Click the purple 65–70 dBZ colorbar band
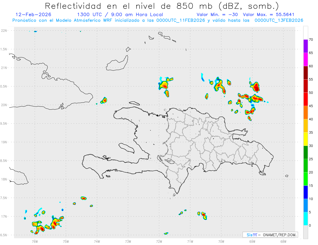Viewport: 318px width, 245px height. click(x=306, y=46)
